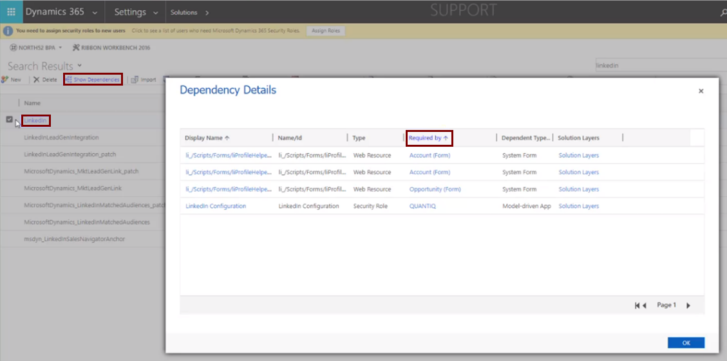
Task: Launch Ribbon Workbench 2016
Action: tap(111, 48)
